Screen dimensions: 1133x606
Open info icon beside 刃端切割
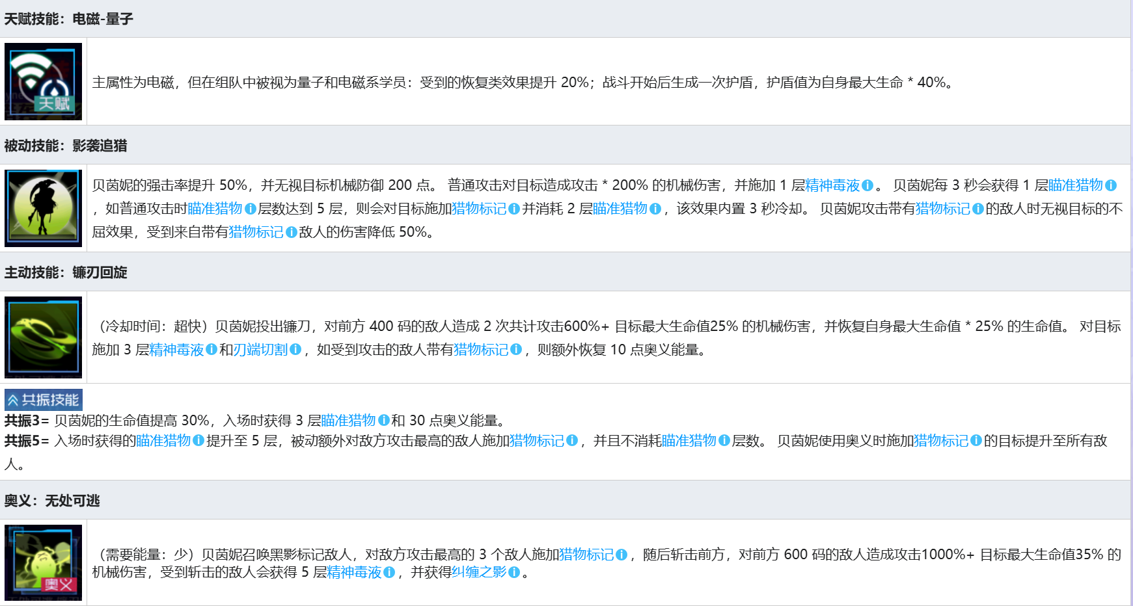pos(295,350)
